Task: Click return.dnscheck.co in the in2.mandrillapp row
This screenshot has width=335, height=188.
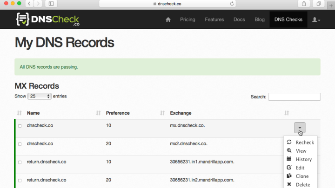Action: 47,180
